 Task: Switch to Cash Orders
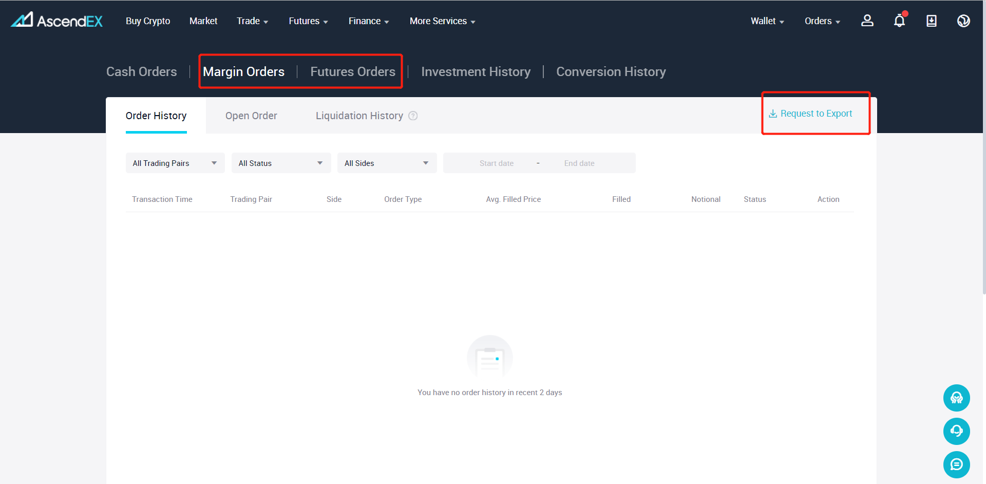click(x=142, y=71)
